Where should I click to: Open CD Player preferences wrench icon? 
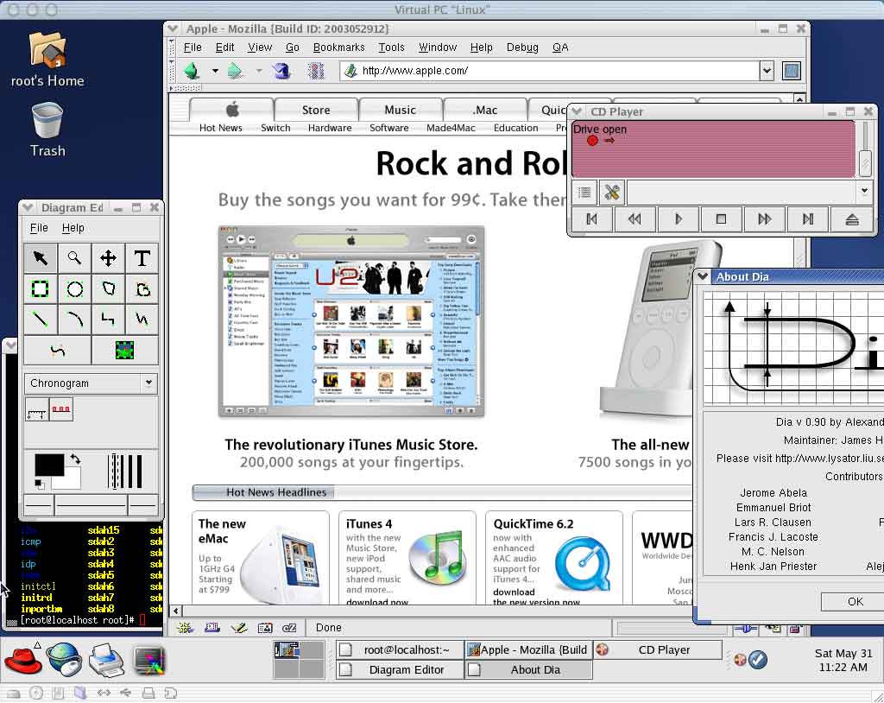click(x=612, y=193)
